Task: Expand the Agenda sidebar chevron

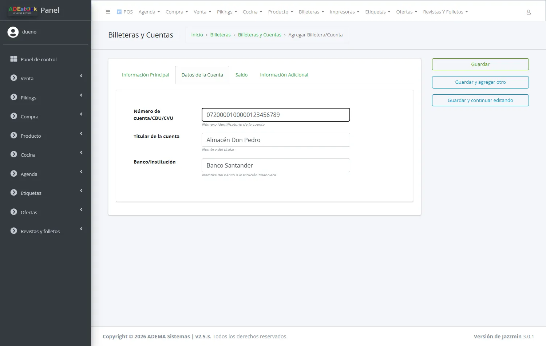Action: (x=81, y=172)
